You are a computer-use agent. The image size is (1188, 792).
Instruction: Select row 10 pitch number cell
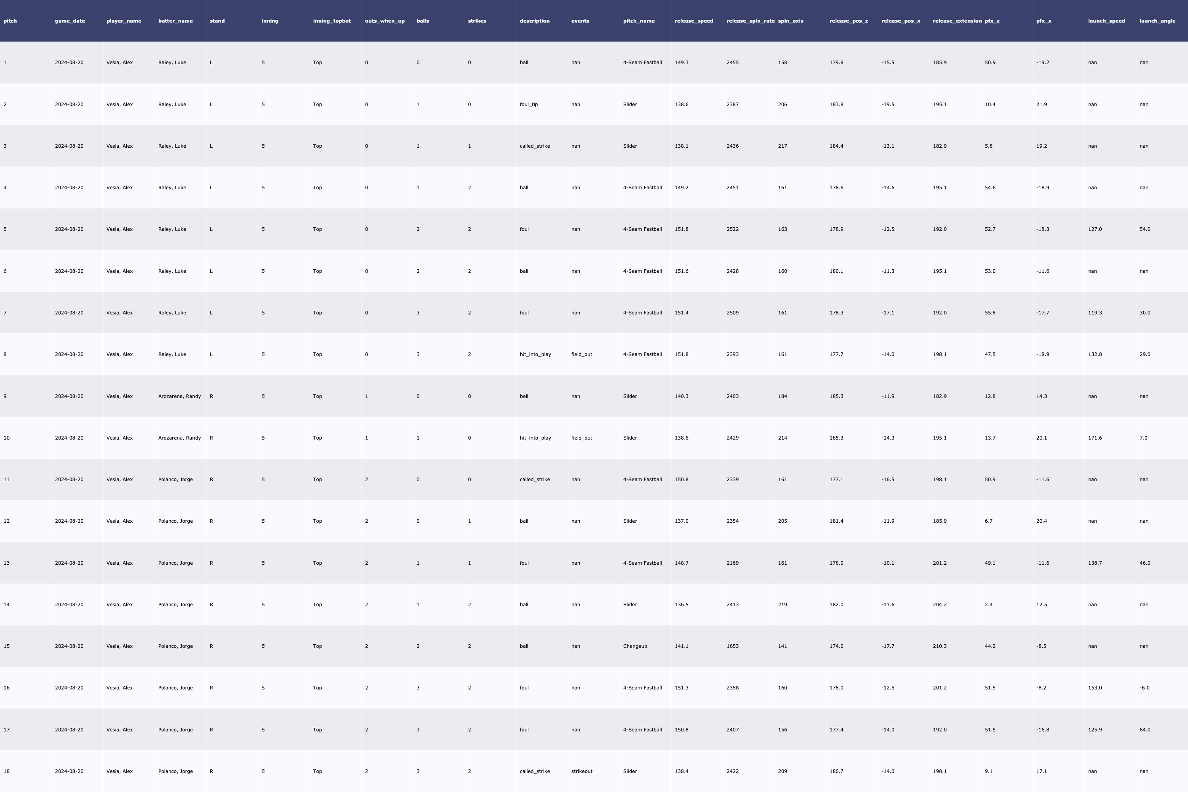coord(7,438)
